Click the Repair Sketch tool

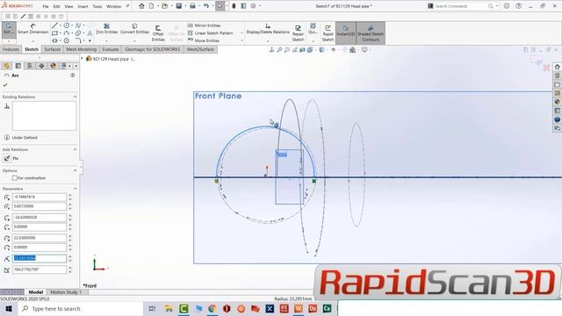(x=298, y=33)
